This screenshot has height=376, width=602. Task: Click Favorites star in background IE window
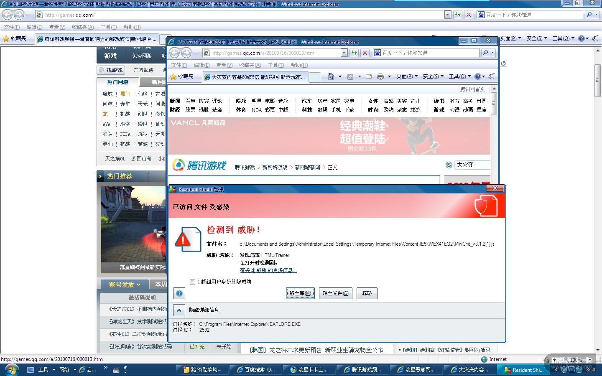pyautogui.click(x=6, y=38)
